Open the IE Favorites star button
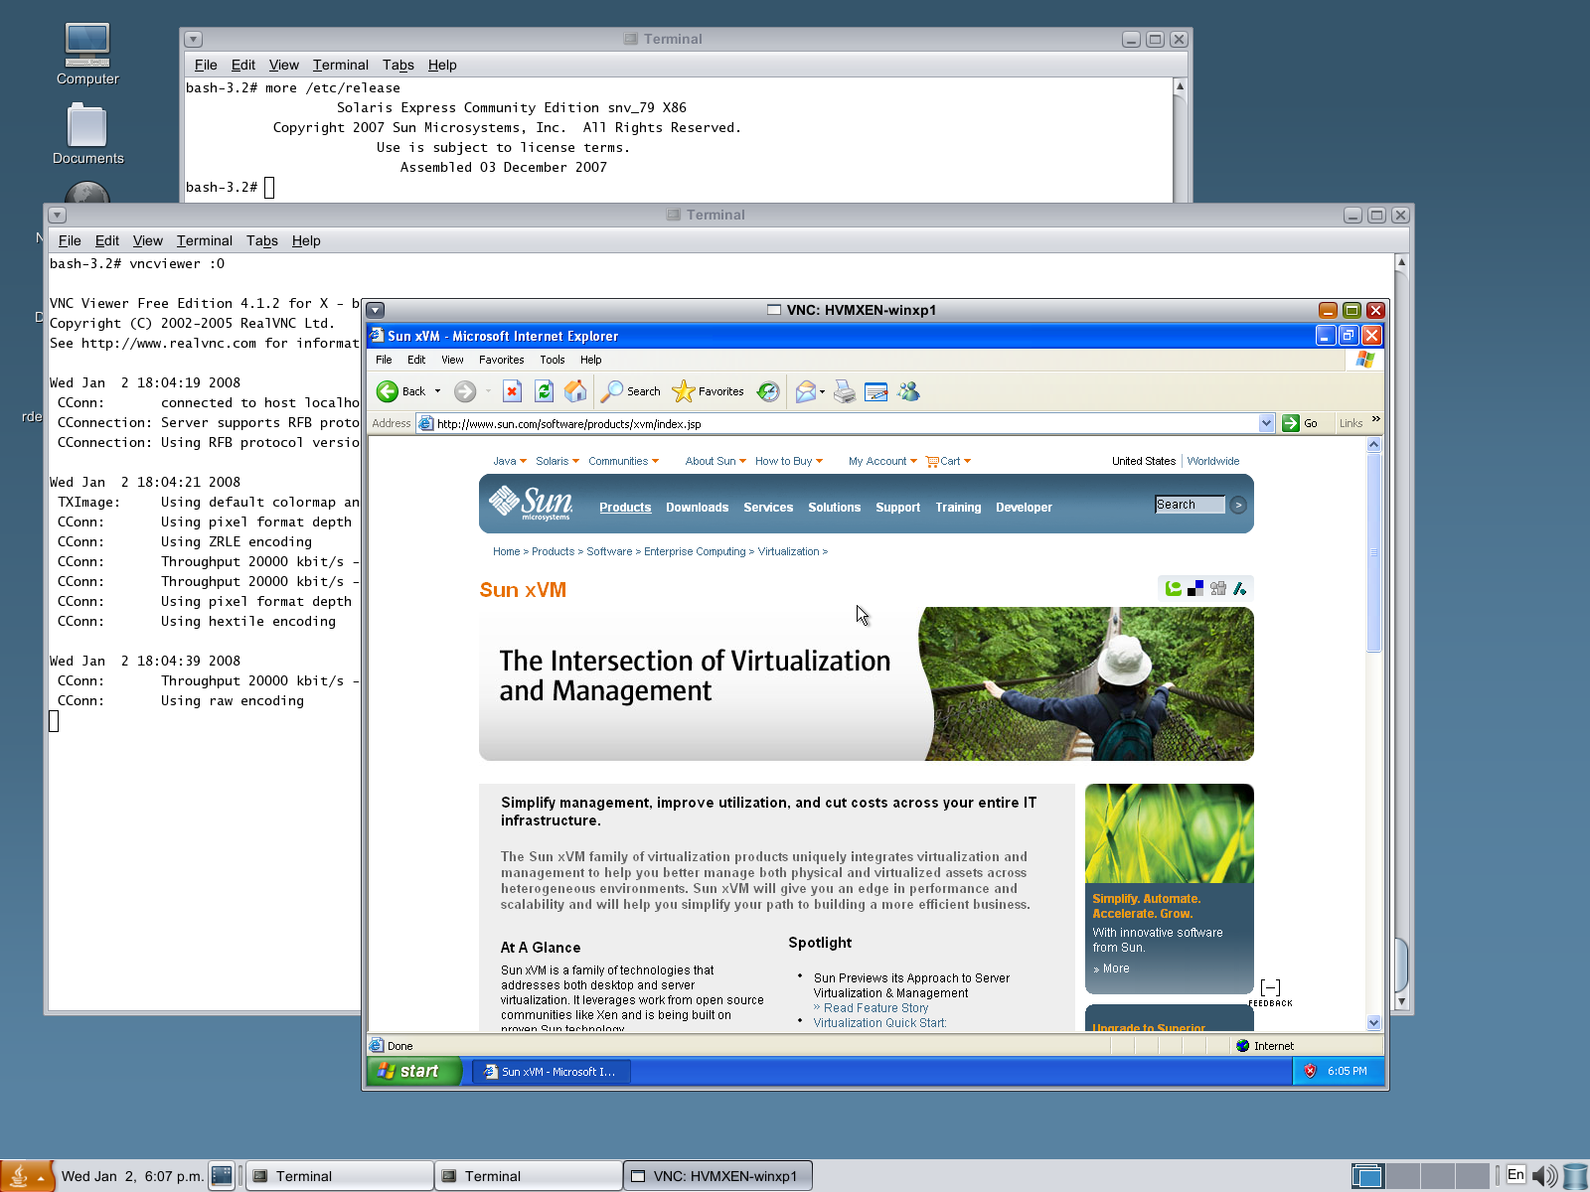1590x1192 pixels. [708, 391]
